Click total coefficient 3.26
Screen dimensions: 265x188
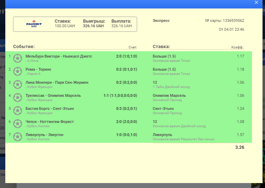pos(240,147)
